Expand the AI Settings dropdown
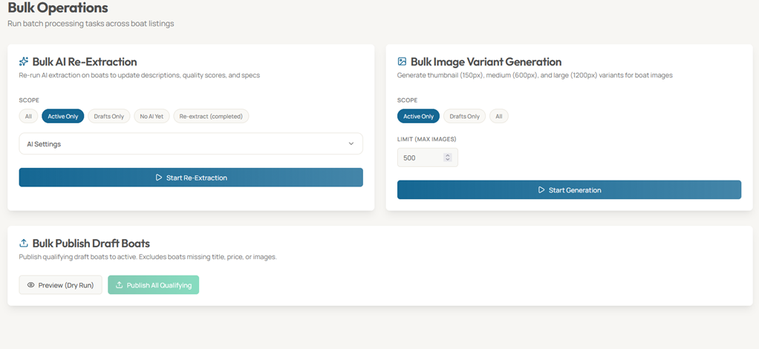 point(190,144)
